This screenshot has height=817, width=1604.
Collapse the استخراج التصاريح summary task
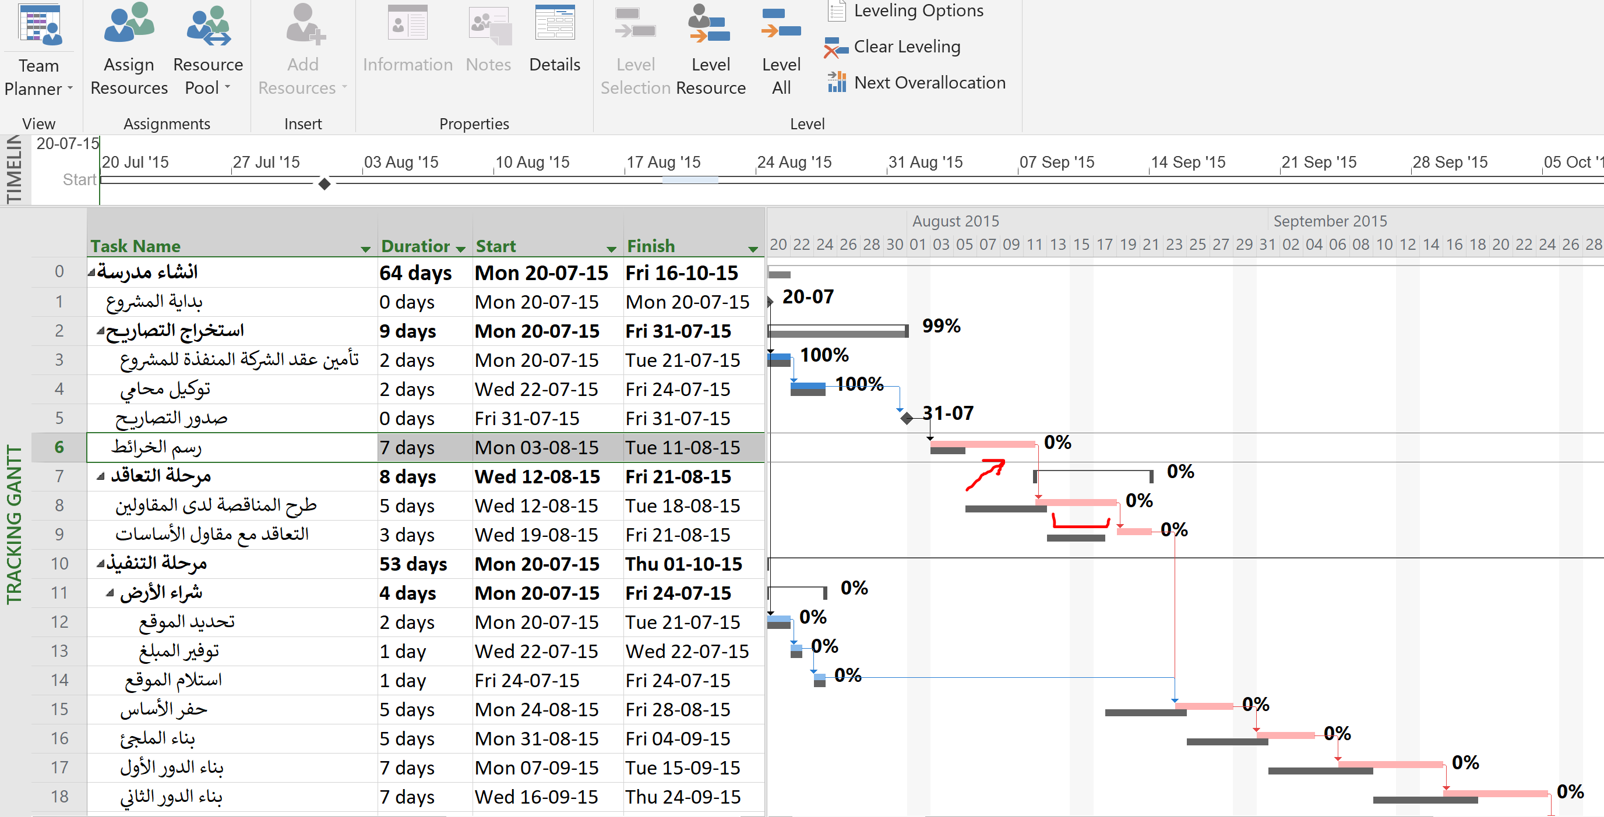(100, 331)
